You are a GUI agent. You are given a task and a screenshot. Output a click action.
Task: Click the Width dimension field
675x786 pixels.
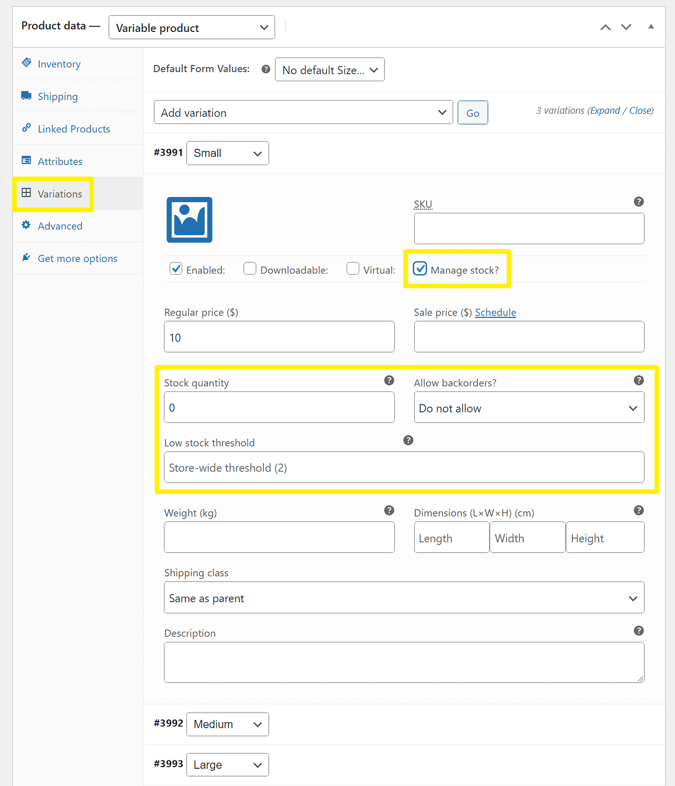[528, 537]
